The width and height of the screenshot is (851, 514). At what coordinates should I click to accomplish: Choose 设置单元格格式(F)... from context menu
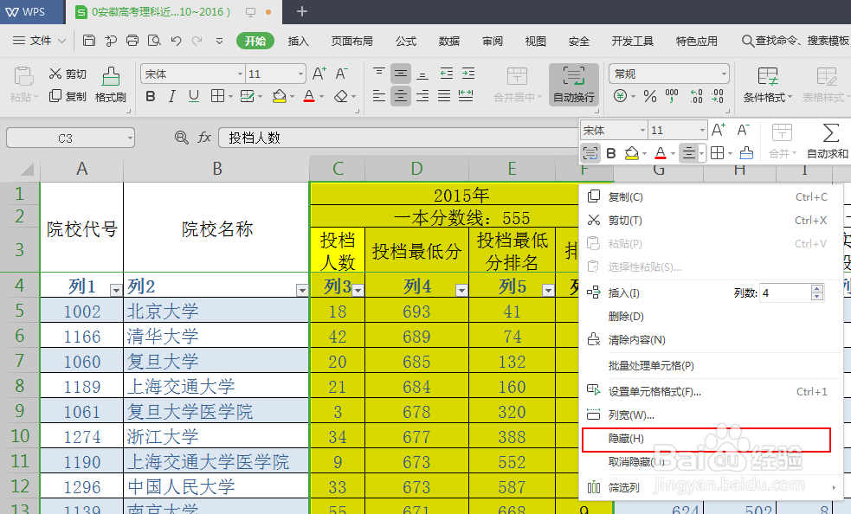coord(711,391)
